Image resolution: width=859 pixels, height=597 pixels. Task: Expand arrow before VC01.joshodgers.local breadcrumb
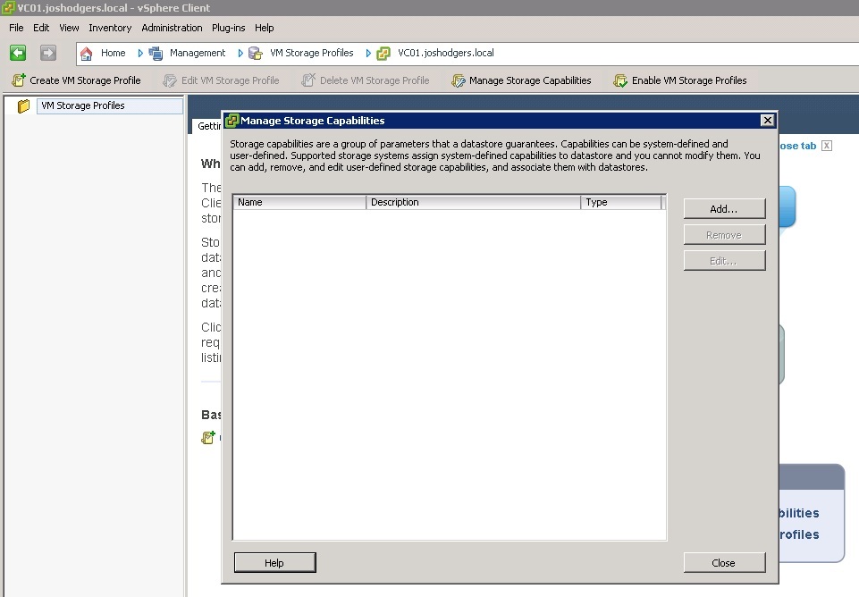368,54
